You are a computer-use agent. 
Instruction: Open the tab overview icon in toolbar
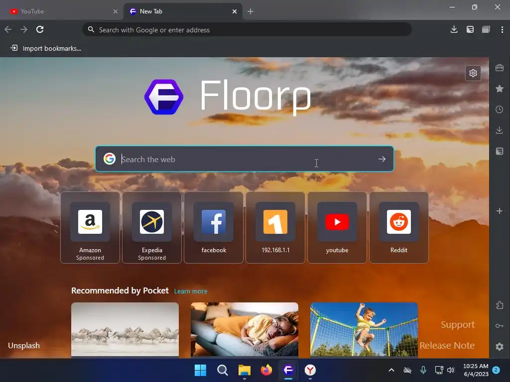tap(486, 29)
